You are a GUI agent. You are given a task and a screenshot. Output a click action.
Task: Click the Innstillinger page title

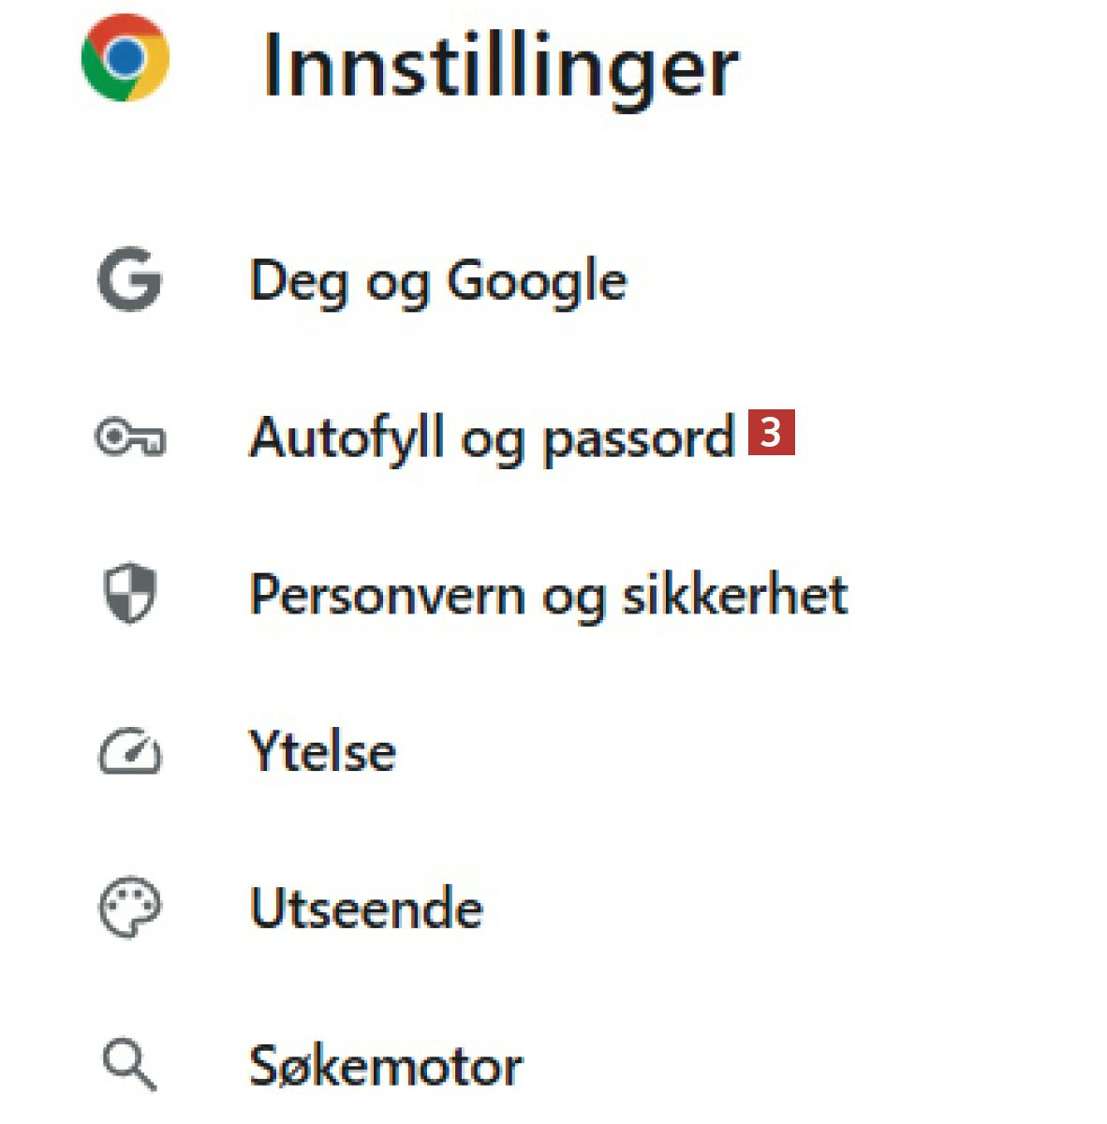coord(501,66)
